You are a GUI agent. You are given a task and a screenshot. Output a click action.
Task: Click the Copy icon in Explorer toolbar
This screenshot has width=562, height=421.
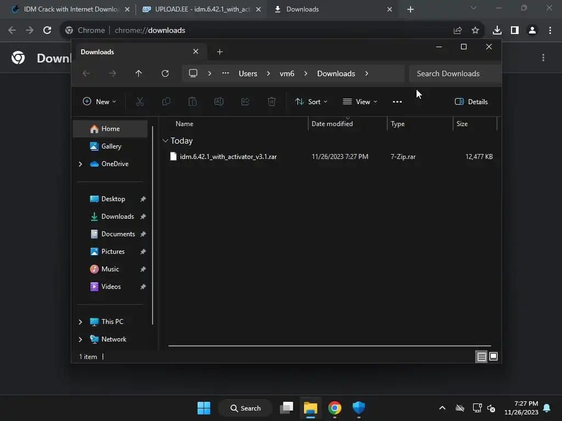[x=166, y=101]
